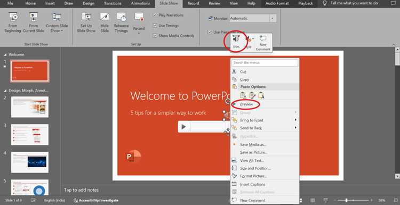Start Rehearse Timings

[121, 23]
